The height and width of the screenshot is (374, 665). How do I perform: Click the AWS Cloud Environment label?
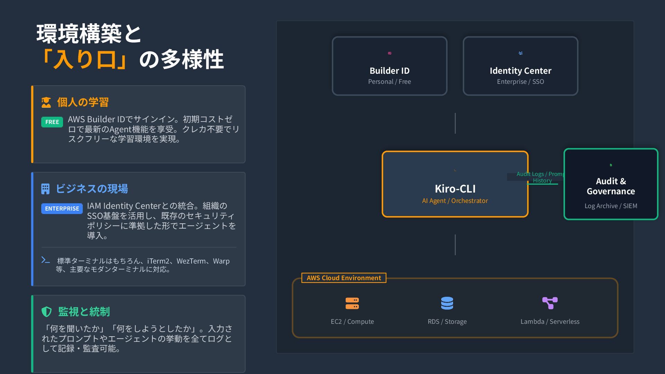tap(344, 278)
